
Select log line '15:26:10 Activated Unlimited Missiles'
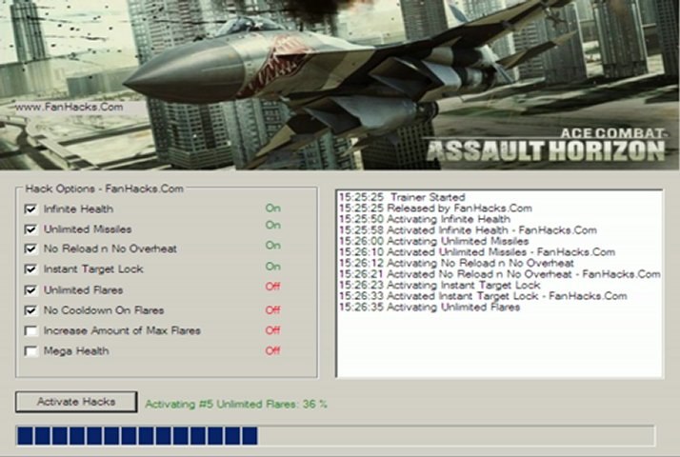(477, 252)
